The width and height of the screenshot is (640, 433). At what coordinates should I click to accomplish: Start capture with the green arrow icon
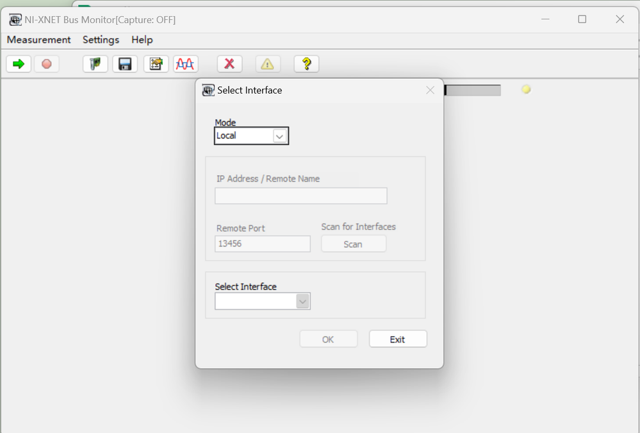pyautogui.click(x=19, y=64)
